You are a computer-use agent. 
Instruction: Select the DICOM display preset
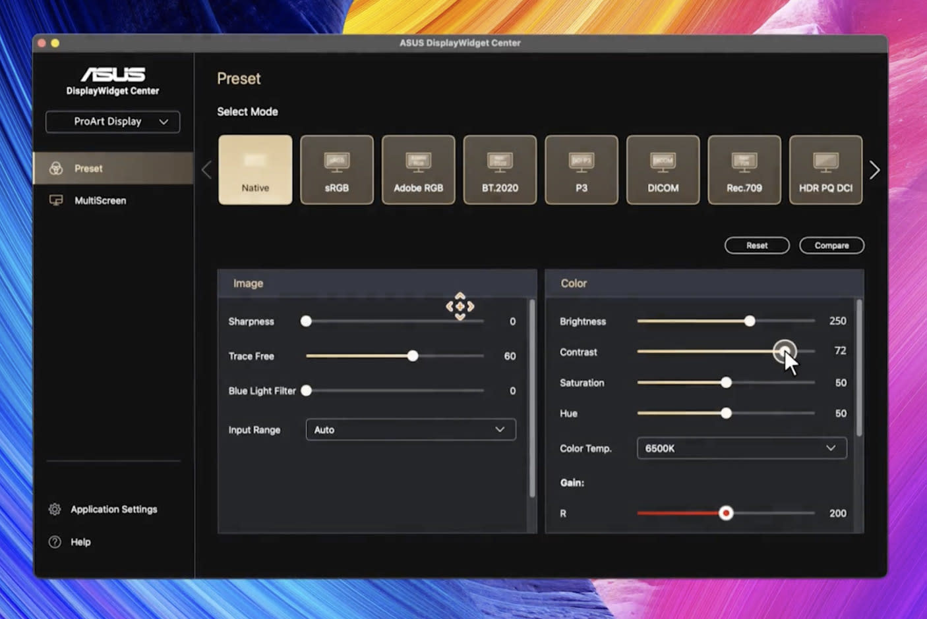(x=663, y=170)
